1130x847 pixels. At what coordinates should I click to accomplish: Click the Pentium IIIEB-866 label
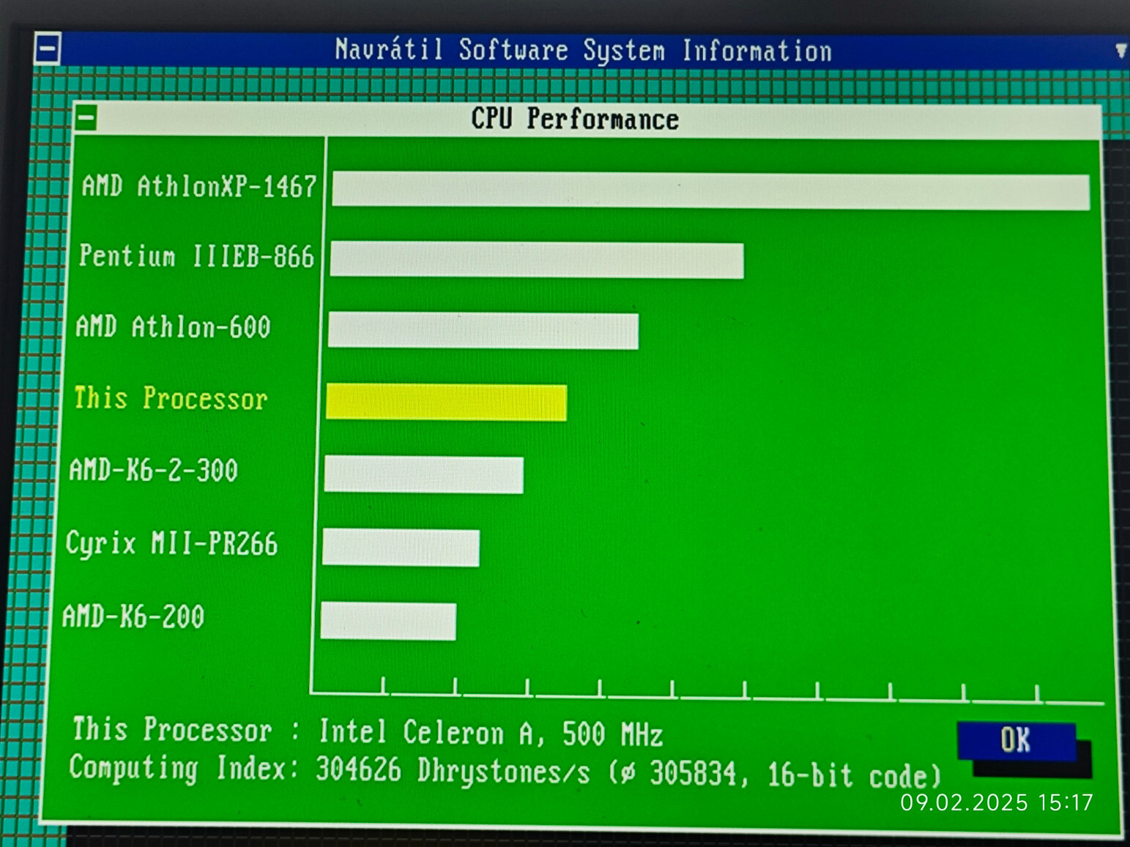pyautogui.click(x=196, y=256)
